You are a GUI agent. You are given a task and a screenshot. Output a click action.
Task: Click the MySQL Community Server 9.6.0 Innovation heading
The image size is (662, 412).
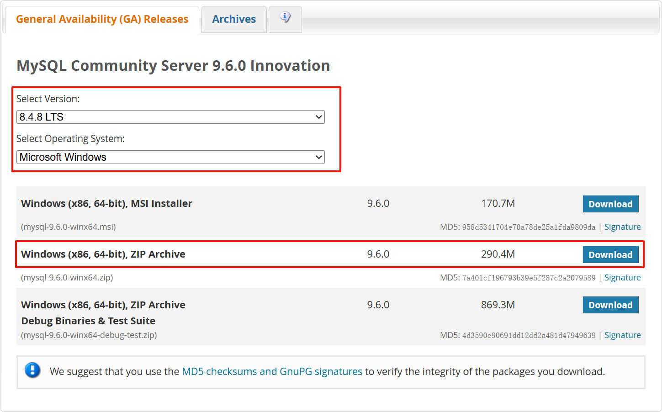173,66
